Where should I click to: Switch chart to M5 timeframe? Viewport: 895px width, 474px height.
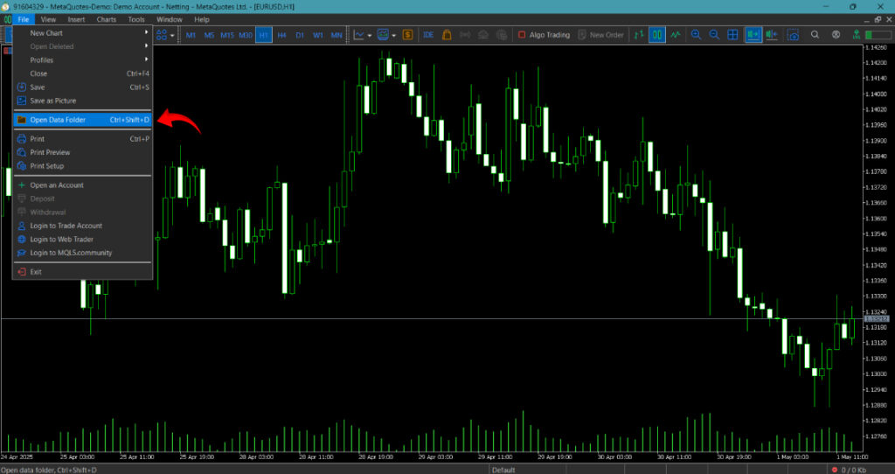pyautogui.click(x=209, y=35)
